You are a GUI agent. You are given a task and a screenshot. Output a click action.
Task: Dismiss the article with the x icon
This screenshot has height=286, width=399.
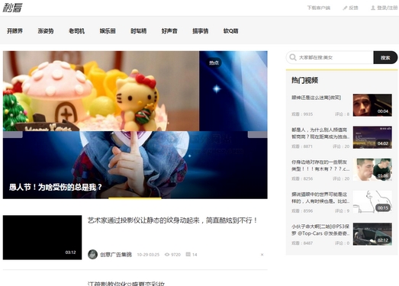262,255
